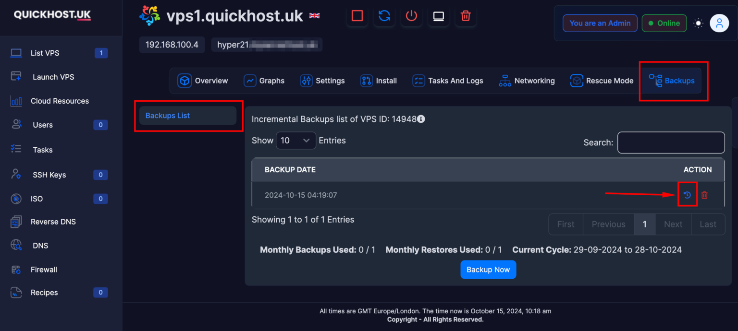Click the Users count badge 0
This screenshot has width=738, height=331.
click(100, 125)
